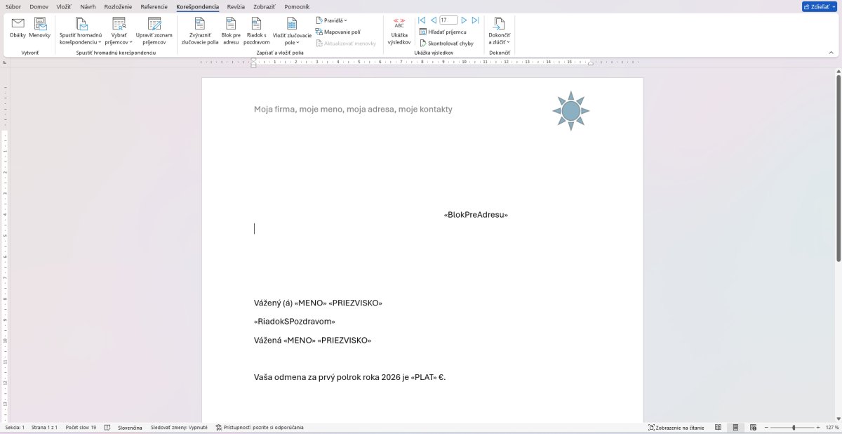This screenshot has width=842, height=434.
Task: Go to first record arrow
Action: point(422,20)
